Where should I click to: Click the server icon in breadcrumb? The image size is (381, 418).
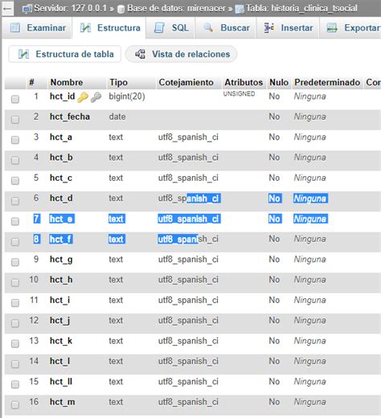27,10
